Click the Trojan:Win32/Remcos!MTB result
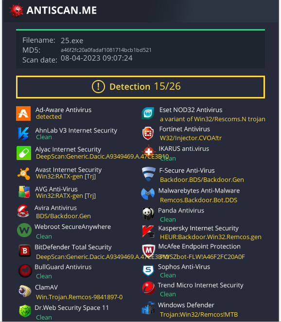The image size is (281, 322). 199,314
